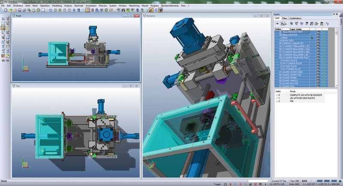The image size is (343, 186).
Task: Open dropdown arrow beside Layers search icon
Action: coord(286,24)
